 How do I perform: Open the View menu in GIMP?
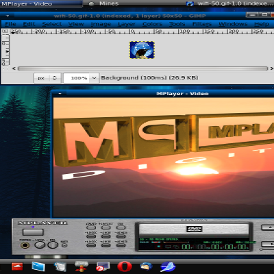(76, 24)
